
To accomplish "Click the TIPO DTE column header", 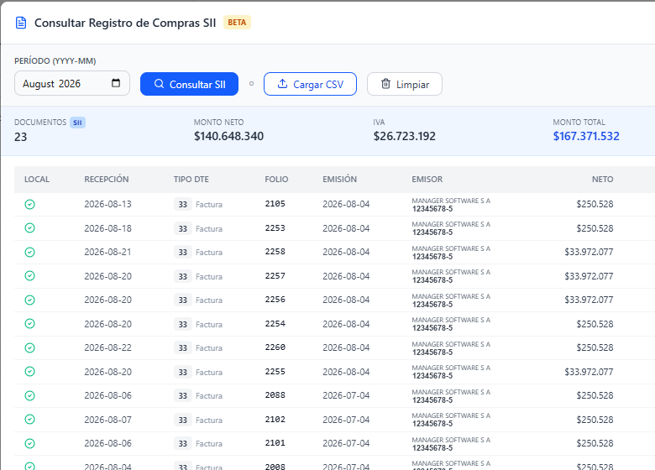I will (x=191, y=179).
